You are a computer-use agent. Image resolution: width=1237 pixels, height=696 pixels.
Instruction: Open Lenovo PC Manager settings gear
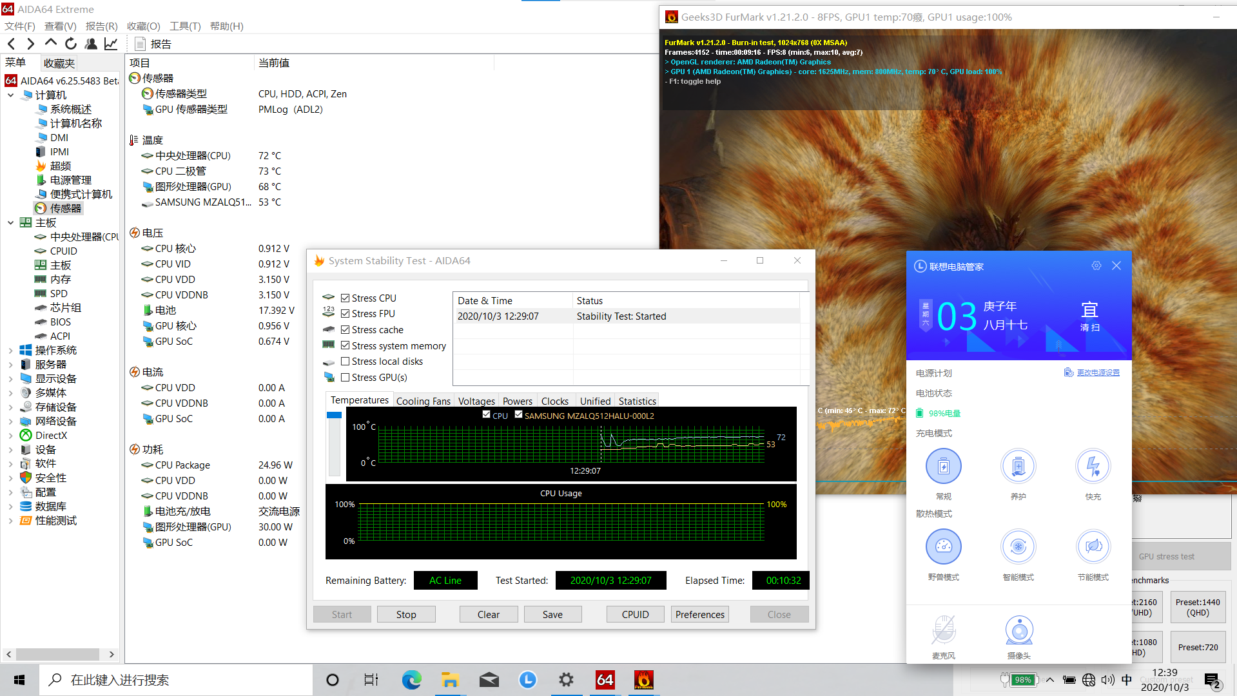click(x=1096, y=266)
